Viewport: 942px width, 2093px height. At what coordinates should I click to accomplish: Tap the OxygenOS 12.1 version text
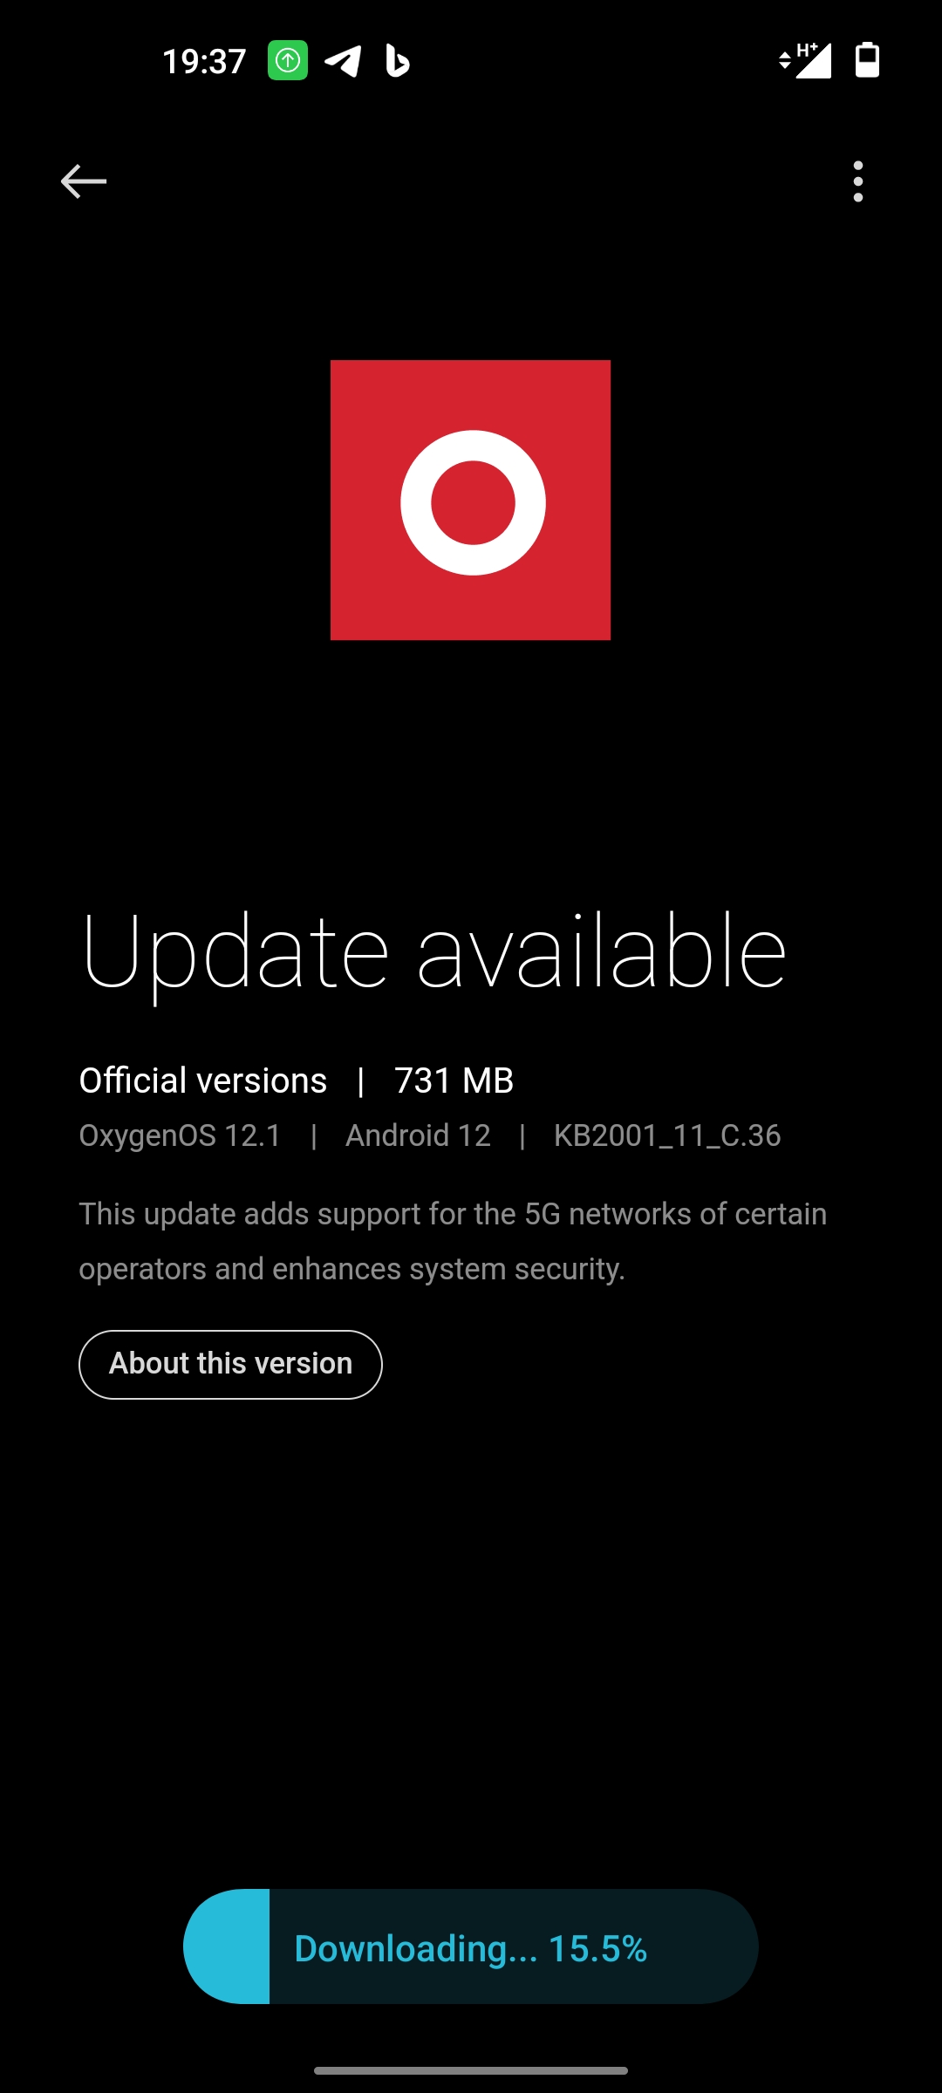181,1135
